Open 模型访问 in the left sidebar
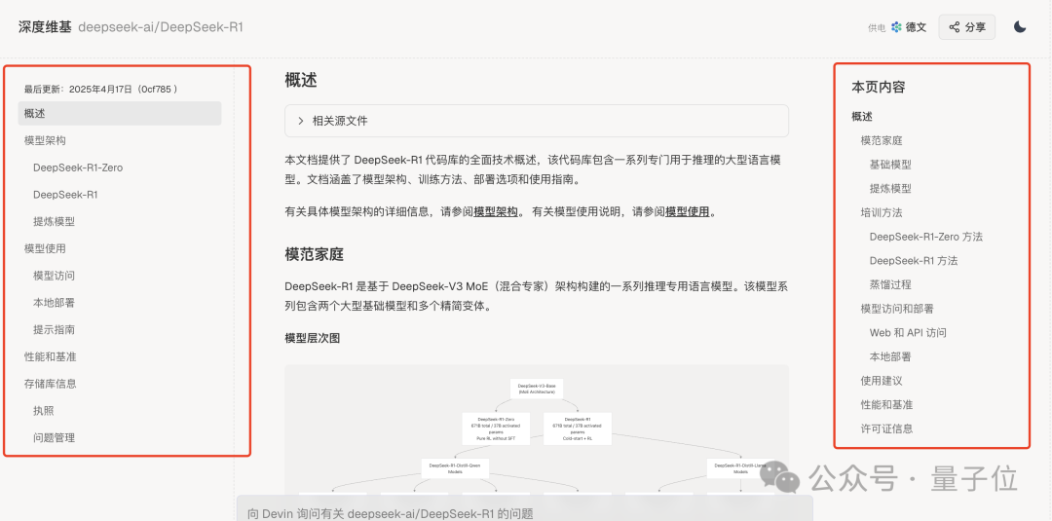The width and height of the screenshot is (1052, 521). (x=54, y=276)
